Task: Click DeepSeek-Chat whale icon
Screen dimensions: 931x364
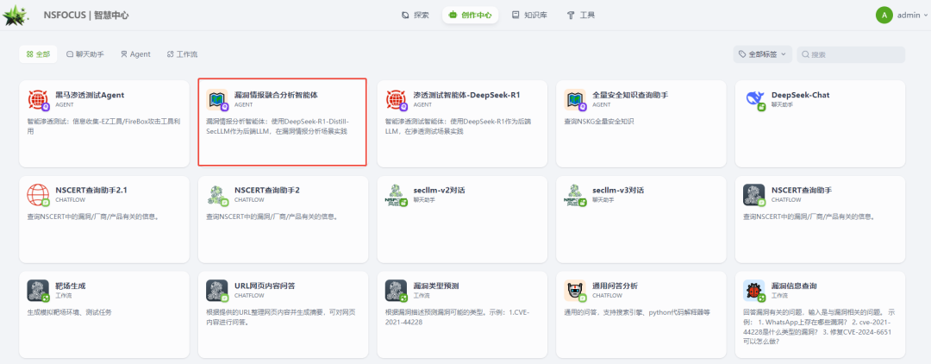Action: click(754, 100)
